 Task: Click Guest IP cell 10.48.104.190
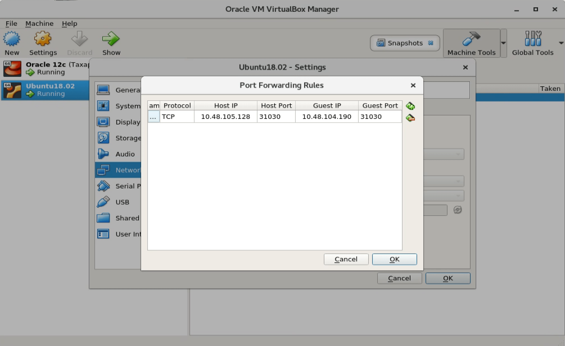point(327,117)
